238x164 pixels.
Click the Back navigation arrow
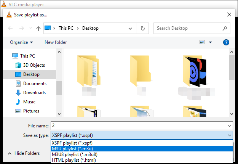coord(10,28)
